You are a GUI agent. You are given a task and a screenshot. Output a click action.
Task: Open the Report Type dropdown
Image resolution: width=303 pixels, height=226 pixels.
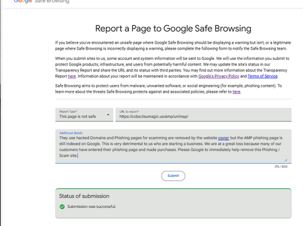coord(84,115)
